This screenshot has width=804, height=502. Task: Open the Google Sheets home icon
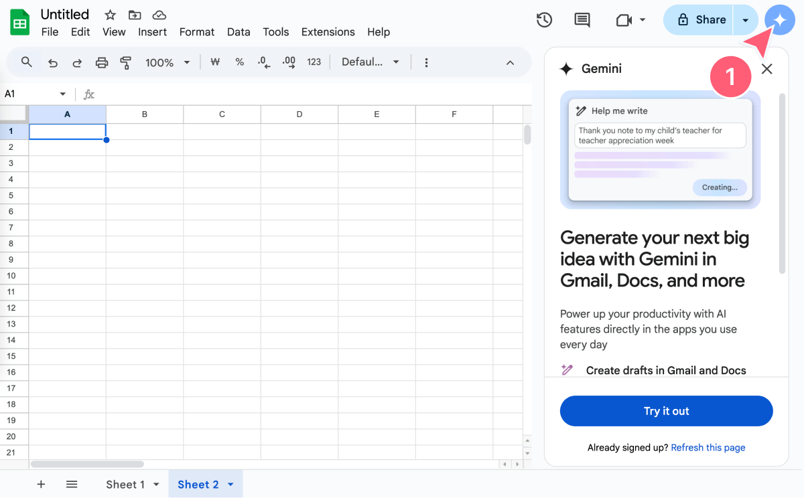[20, 22]
